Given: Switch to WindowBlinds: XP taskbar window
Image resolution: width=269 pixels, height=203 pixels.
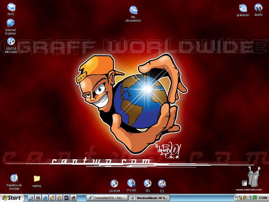Looking at the screenshot, I should pos(150,198).
